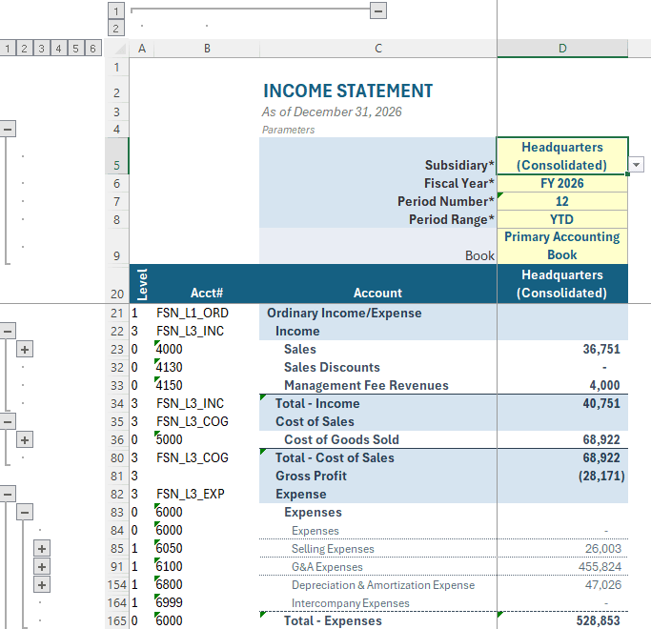The image size is (651, 629).
Task: Show row outline level 6
Action: 92,49
